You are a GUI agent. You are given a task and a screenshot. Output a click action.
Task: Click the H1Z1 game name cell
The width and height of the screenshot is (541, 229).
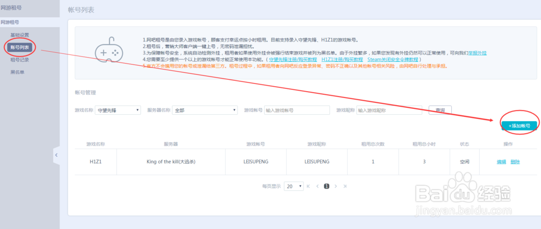tap(96, 162)
